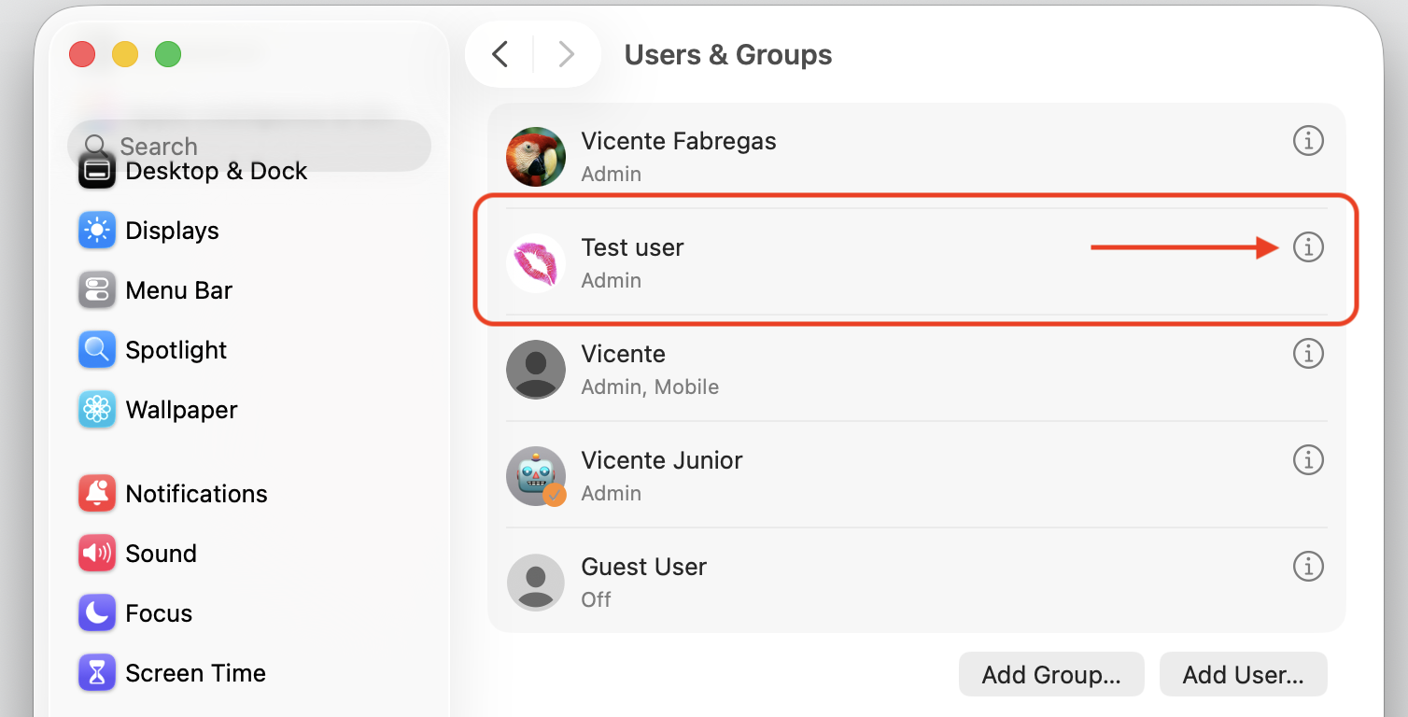Click the yellow minimize window button
The image size is (1408, 717).
(125, 54)
